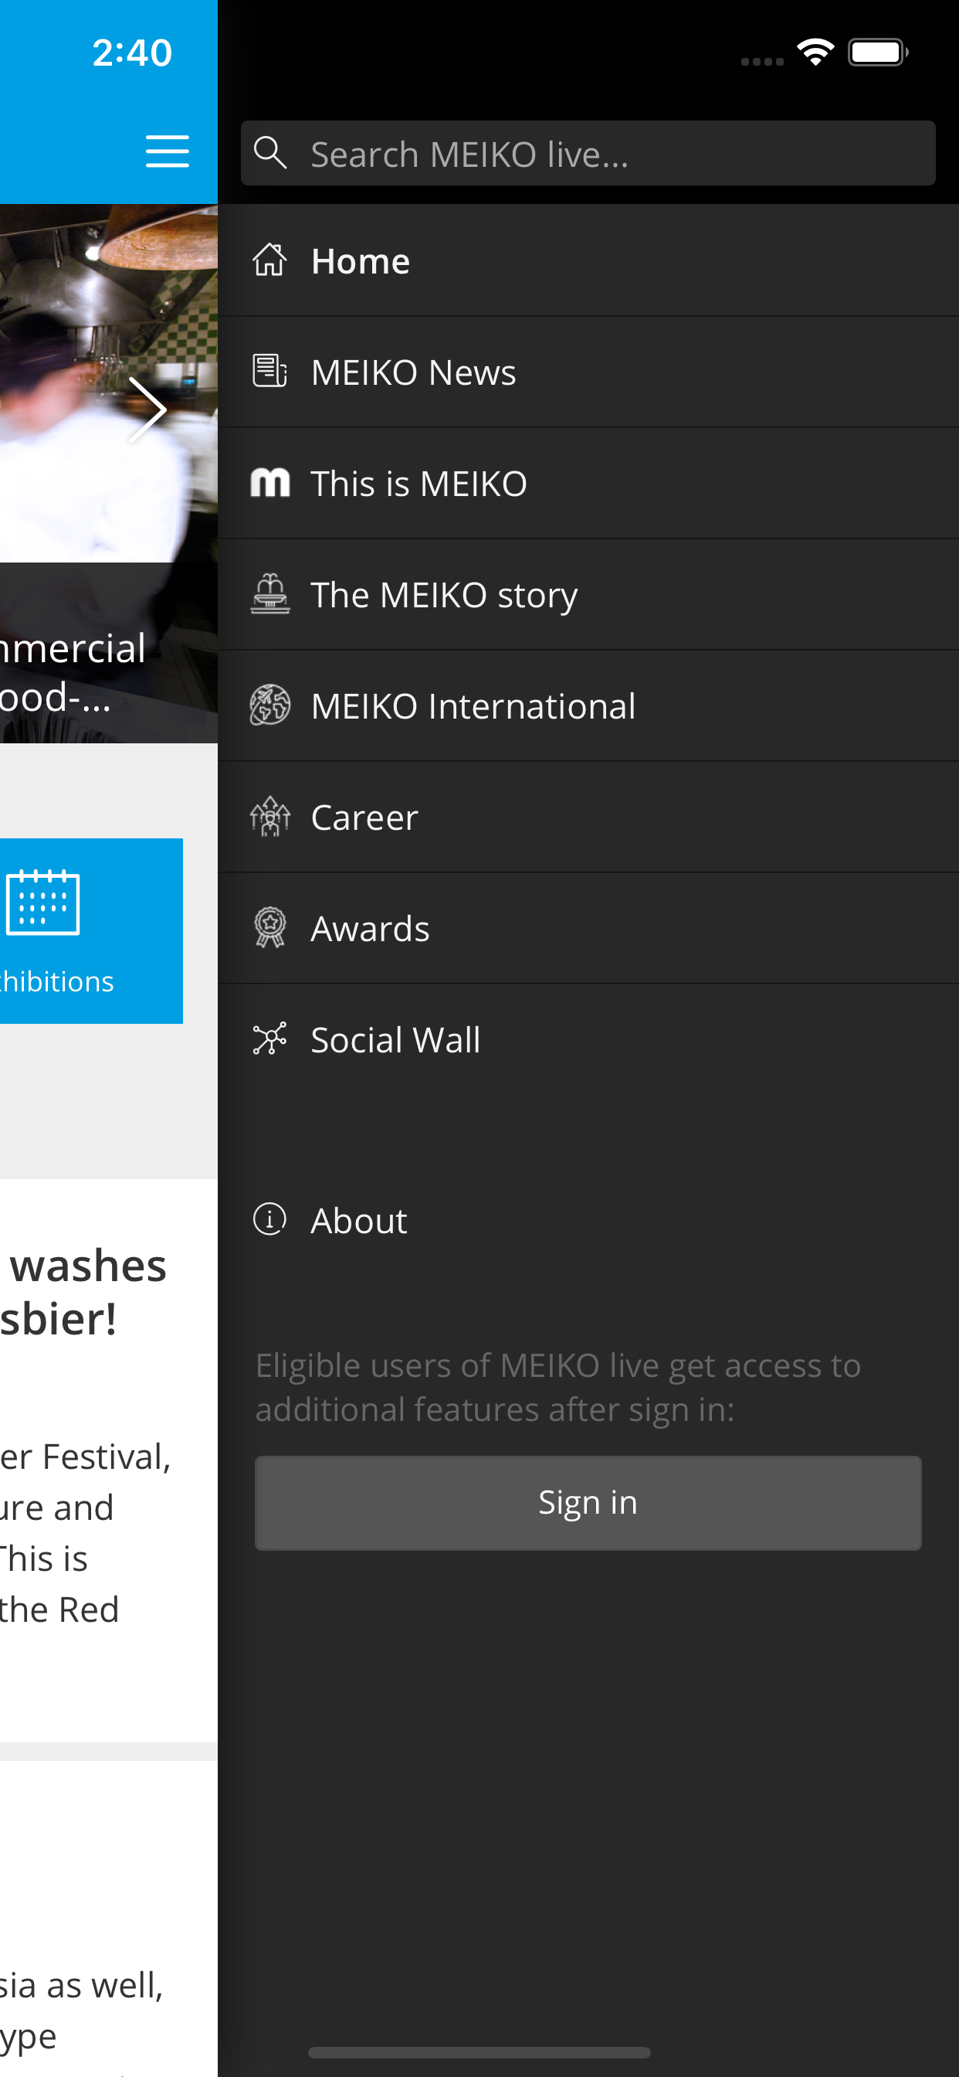Focus the Search MEIKO live field
This screenshot has height=2077, width=959.
point(588,153)
